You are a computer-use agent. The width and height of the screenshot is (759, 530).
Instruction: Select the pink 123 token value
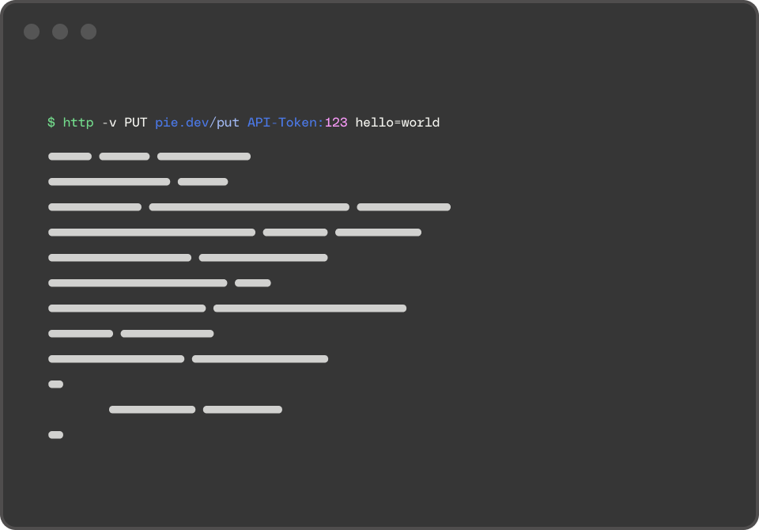click(x=336, y=123)
